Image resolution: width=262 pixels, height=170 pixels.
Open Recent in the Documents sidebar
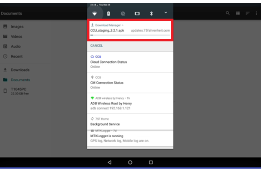pyautogui.click(x=25, y=56)
